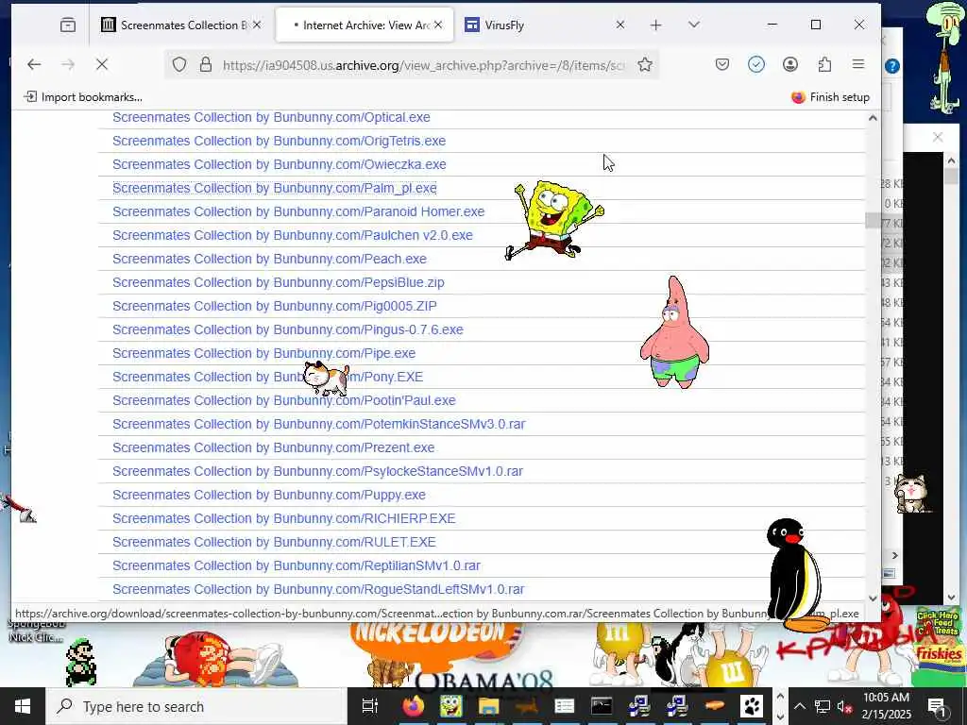The height and width of the screenshot is (725, 967).
Task: Open the Puppy.exe link
Action: click(269, 495)
